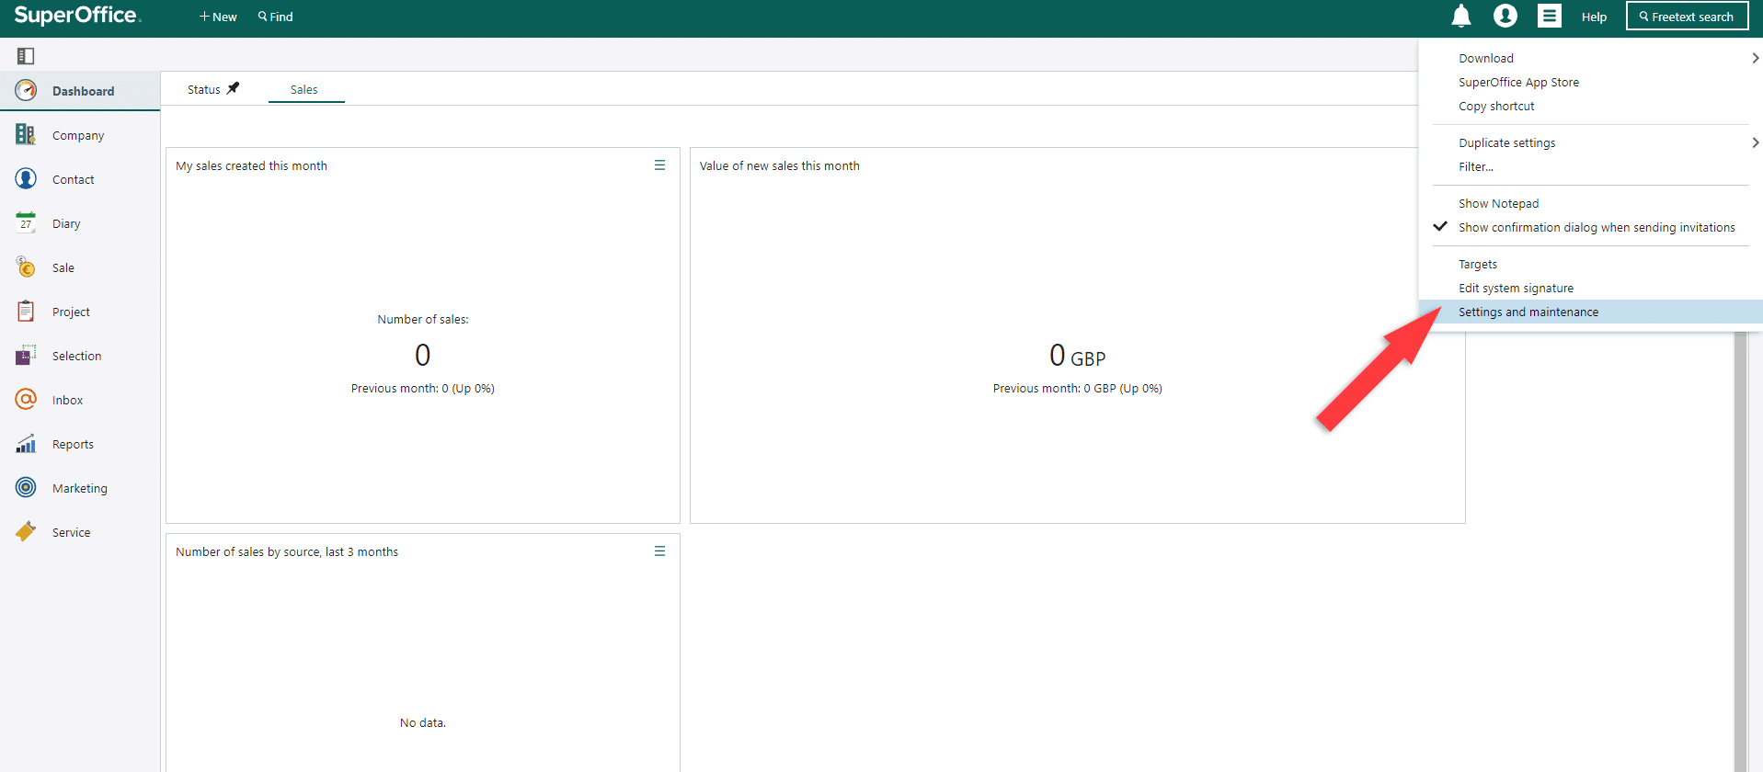Open the Diary calendar icon
The height and width of the screenshot is (772, 1763).
pos(26,223)
